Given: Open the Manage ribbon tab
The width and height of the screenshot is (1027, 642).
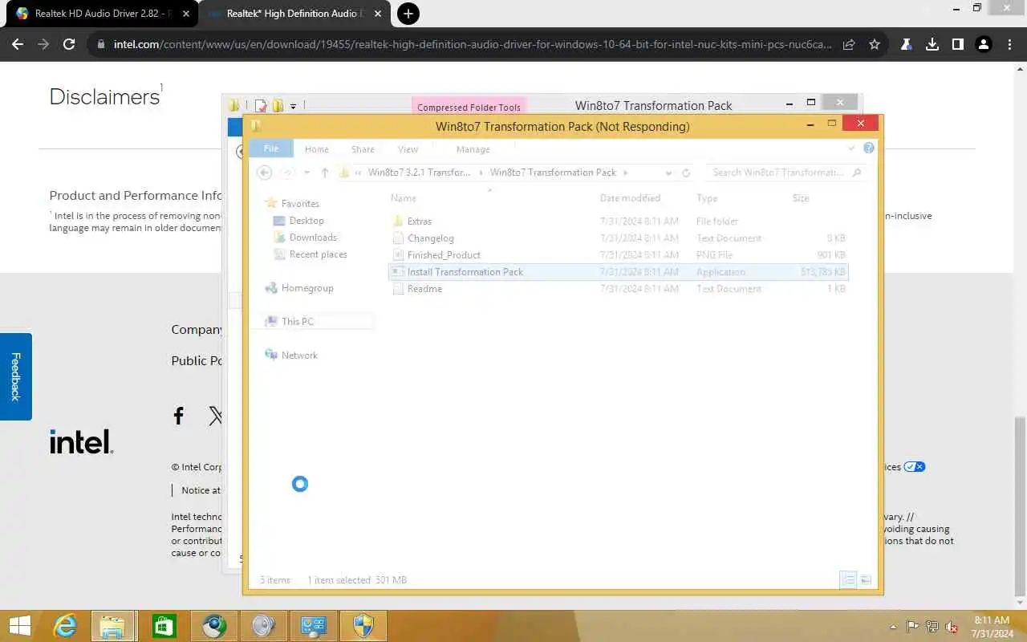Looking at the screenshot, I should [x=473, y=149].
